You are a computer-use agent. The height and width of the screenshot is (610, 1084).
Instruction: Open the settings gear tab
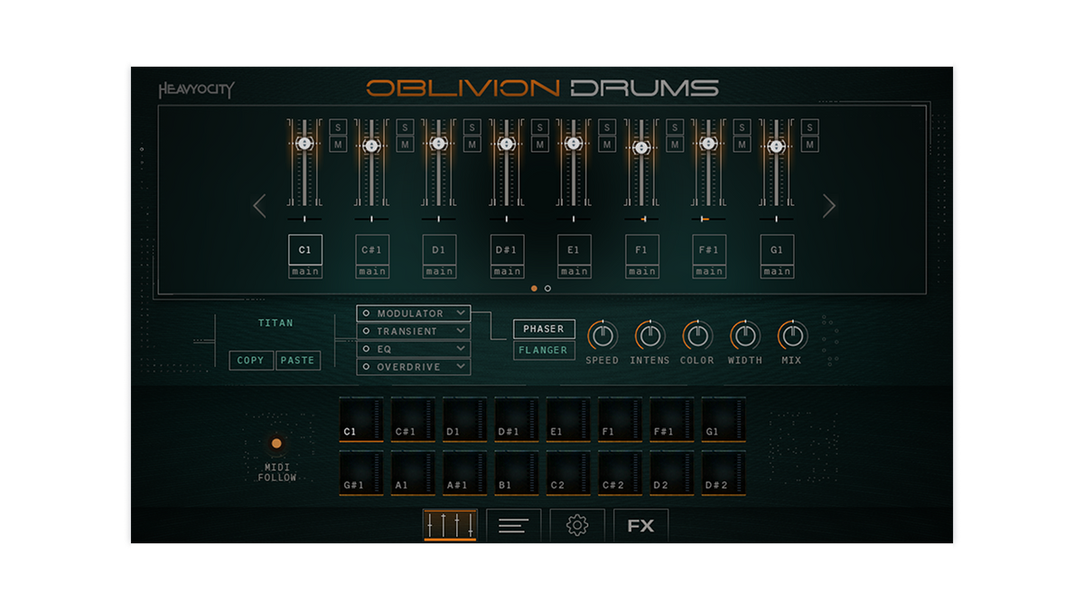pyautogui.click(x=577, y=525)
